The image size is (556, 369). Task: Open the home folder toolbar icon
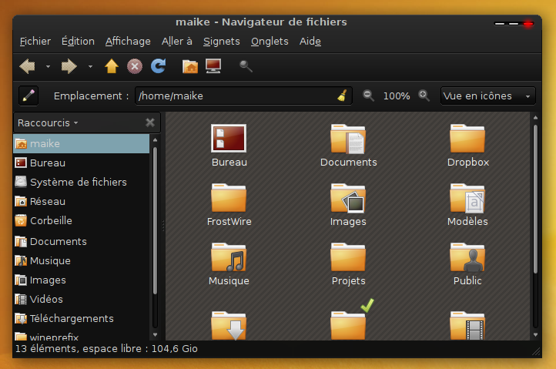coord(190,66)
